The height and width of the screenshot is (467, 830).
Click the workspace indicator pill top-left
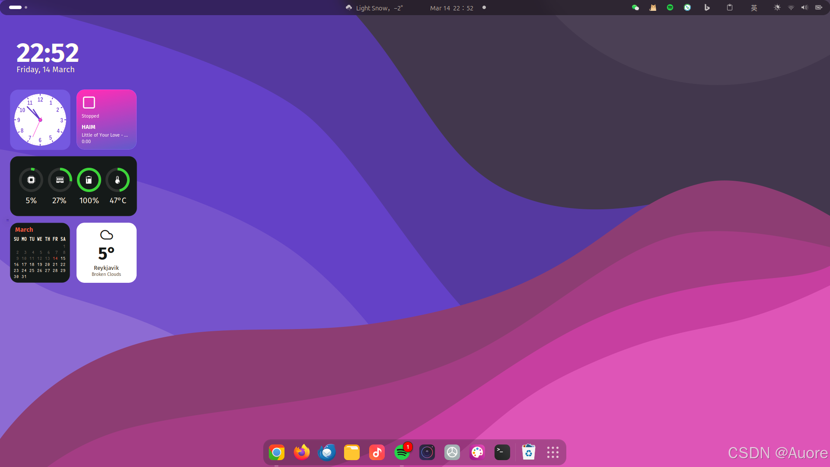click(x=16, y=7)
